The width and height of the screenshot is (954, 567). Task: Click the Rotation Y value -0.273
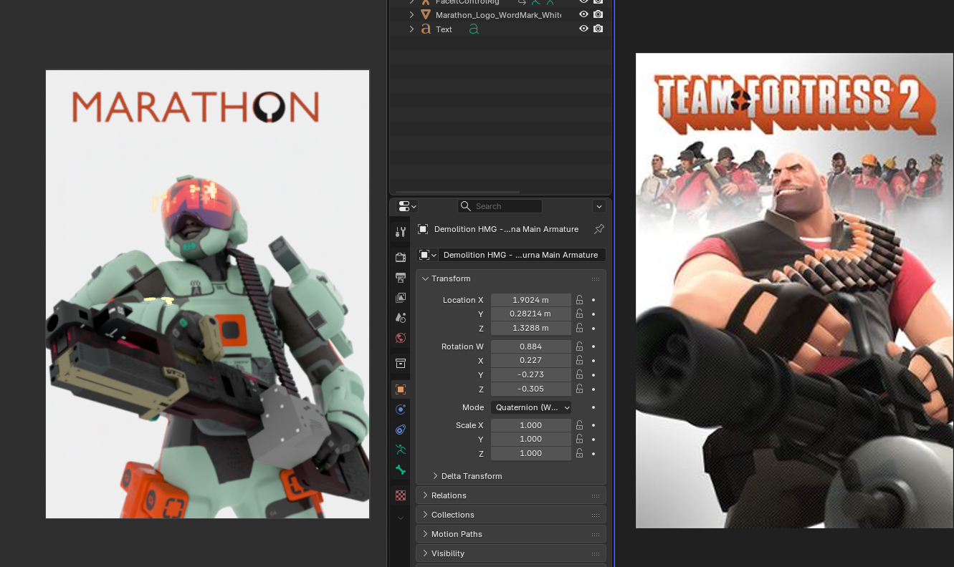[531, 374]
